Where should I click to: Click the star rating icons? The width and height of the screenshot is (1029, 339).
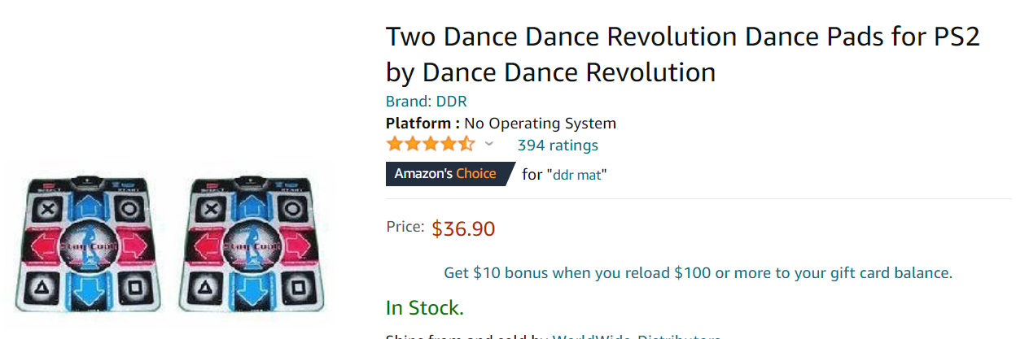(x=430, y=145)
